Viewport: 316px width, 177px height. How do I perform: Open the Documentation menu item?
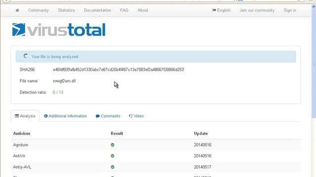[98, 10]
